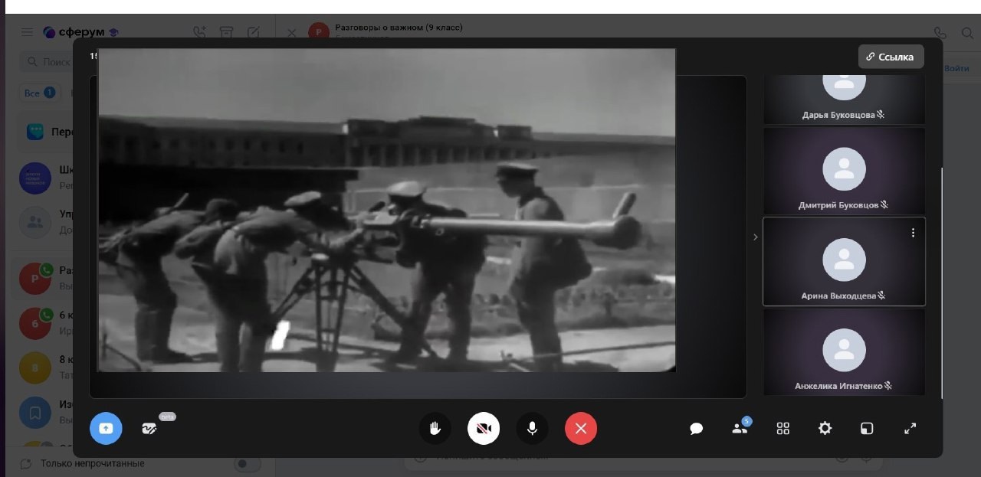
Task: Open the call chat
Action: tap(697, 429)
